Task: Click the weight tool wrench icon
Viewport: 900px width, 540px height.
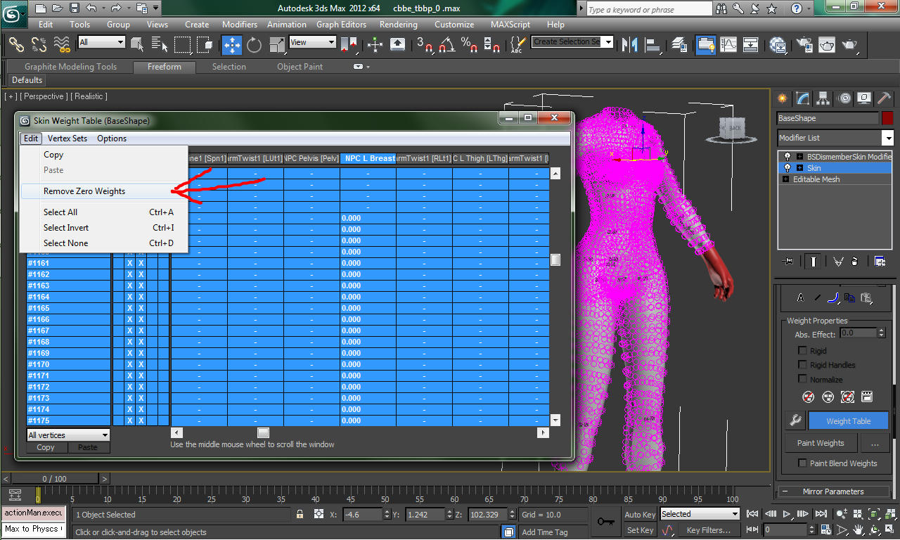Action: (795, 420)
